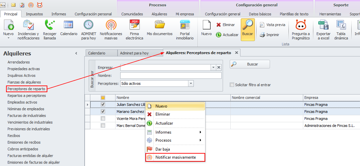Viewport: 360px width, 166px height.
Task: Uncheck the Julian Sanchez row checkbox
Action: (x=103, y=104)
